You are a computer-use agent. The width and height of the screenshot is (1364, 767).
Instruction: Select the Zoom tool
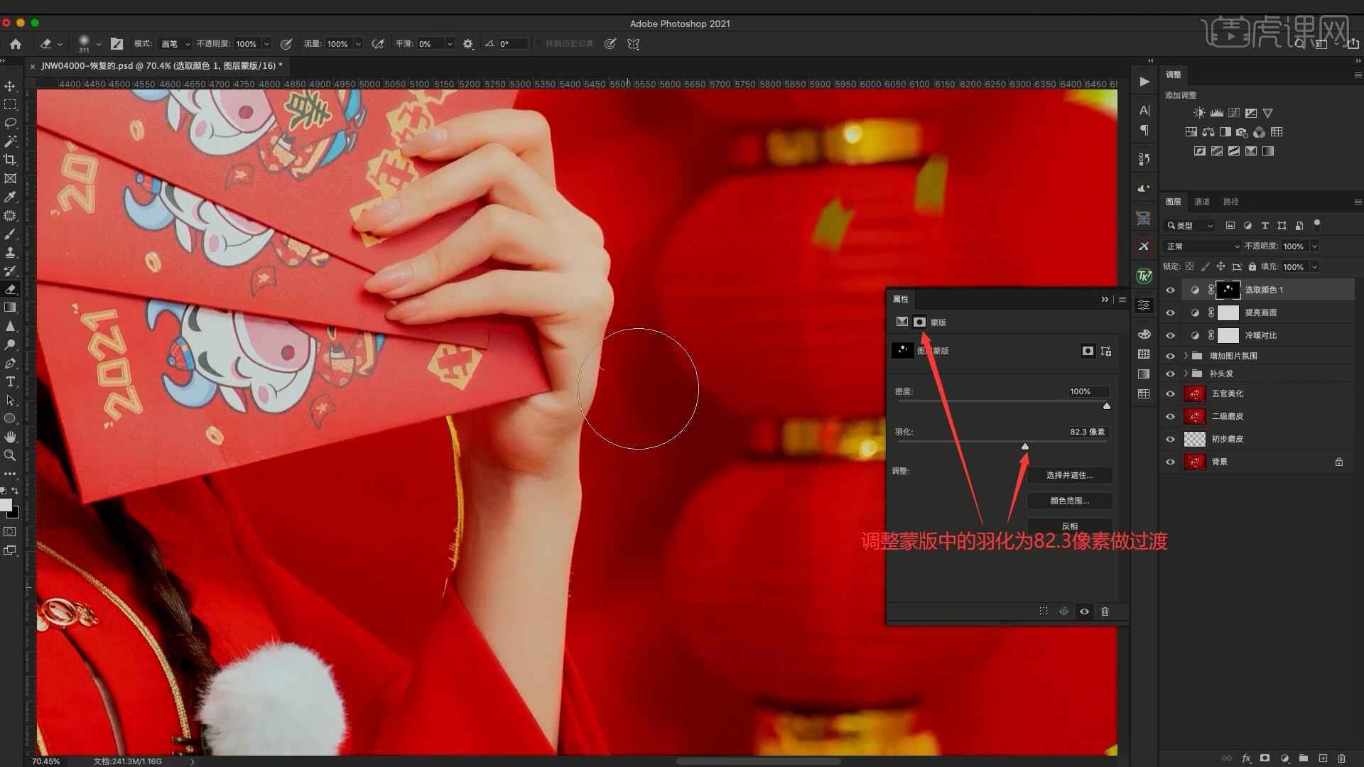[10, 455]
